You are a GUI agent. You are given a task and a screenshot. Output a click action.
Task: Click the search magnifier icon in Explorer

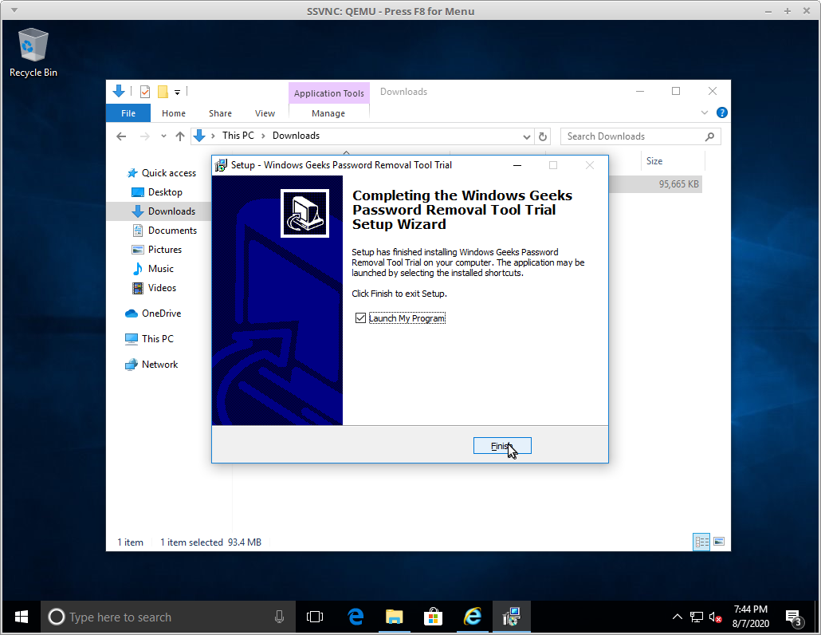[709, 136]
